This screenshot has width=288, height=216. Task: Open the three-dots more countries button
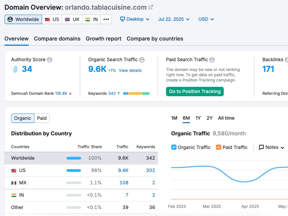106,19
